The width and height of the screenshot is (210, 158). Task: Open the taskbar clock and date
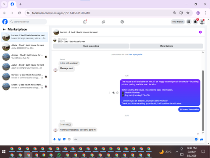(192, 152)
